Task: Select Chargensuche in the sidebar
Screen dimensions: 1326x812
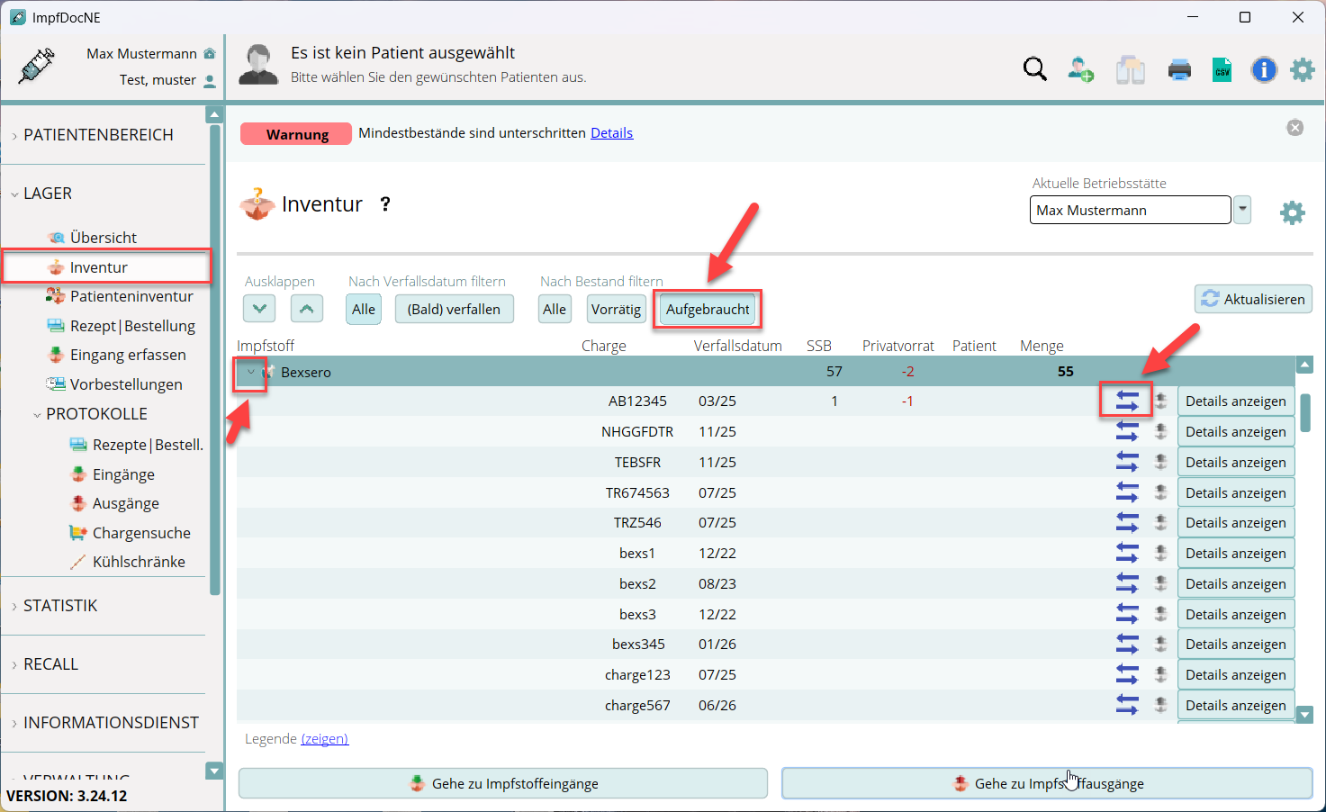Action: 141,533
